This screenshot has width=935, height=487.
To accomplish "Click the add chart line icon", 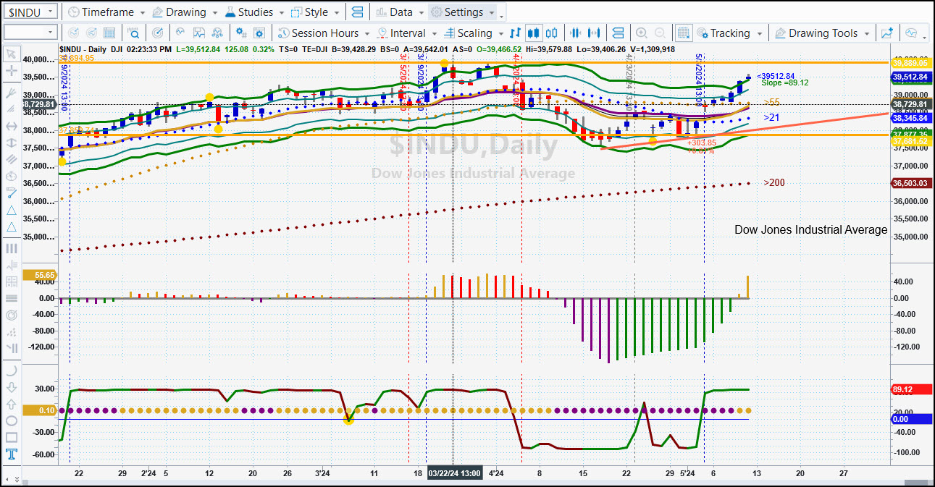I will click(886, 33).
